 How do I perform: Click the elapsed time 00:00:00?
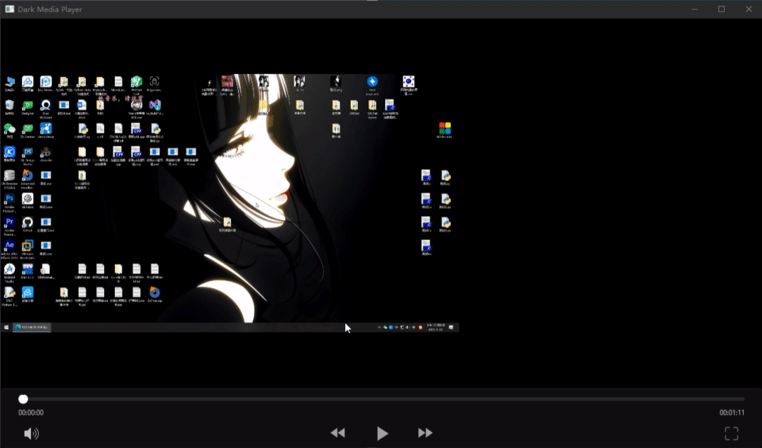point(31,412)
